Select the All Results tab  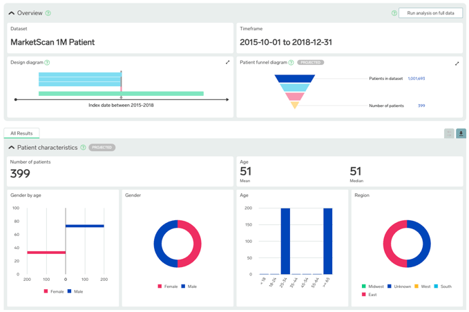pyautogui.click(x=21, y=133)
